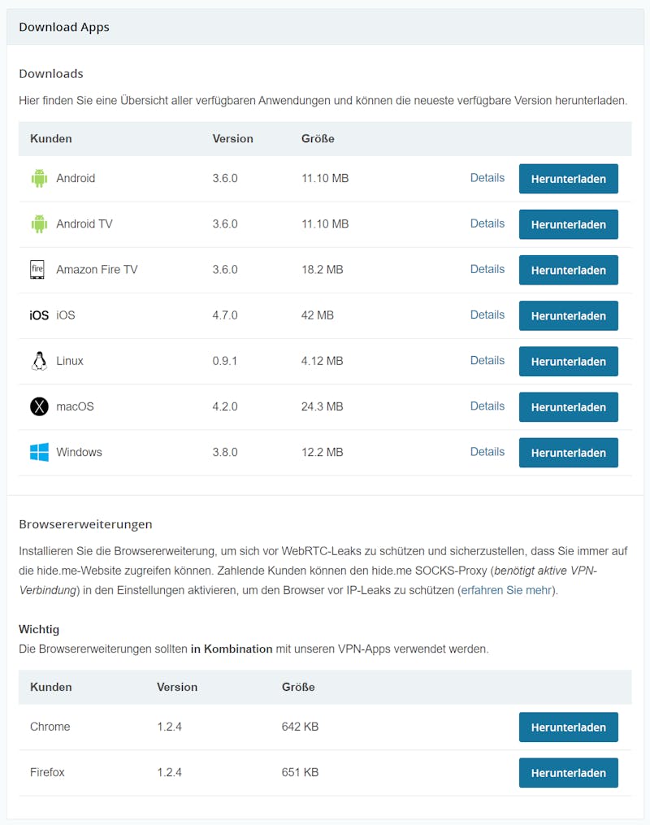Image resolution: width=650 pixels, height=825 pixels.
Task: Open Details for Android TV
Action: [x=487, y=224]
